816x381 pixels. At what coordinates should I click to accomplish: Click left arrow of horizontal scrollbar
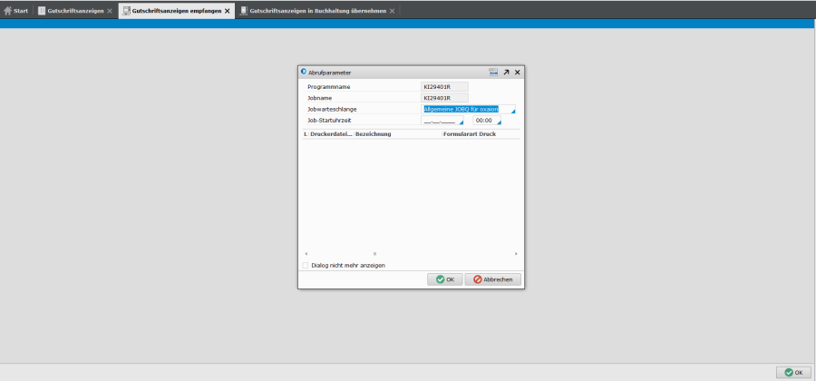tap(306, 254)
